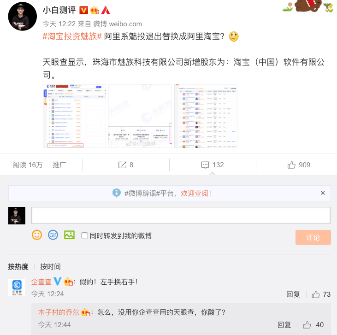Click the orange 评论 submit button
The image size is (337, 335).
[x=313, y=237]
